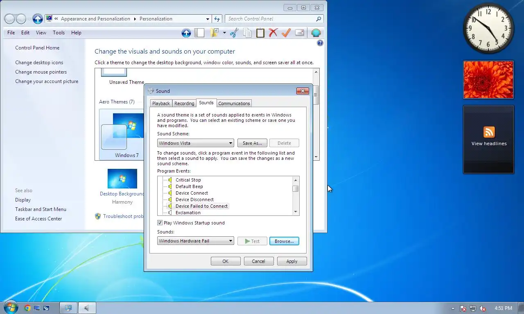This screenshot has width=524, height=314.
Task: Click the orange checkmark Properties icon
Action: [286, 33]
